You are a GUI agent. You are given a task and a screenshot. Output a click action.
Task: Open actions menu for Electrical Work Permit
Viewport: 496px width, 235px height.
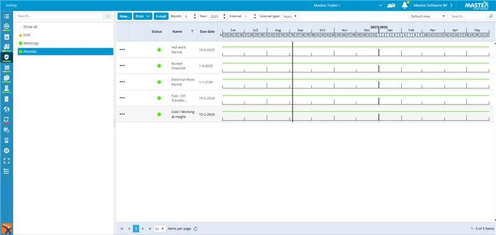[x=122, y=82]
